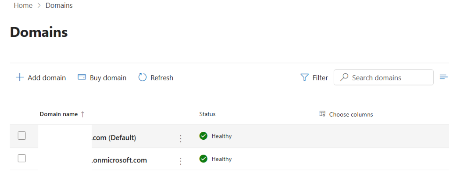Open the list view options icon right of search
This screenshot has height=191, width=449.
coord(444,77)
